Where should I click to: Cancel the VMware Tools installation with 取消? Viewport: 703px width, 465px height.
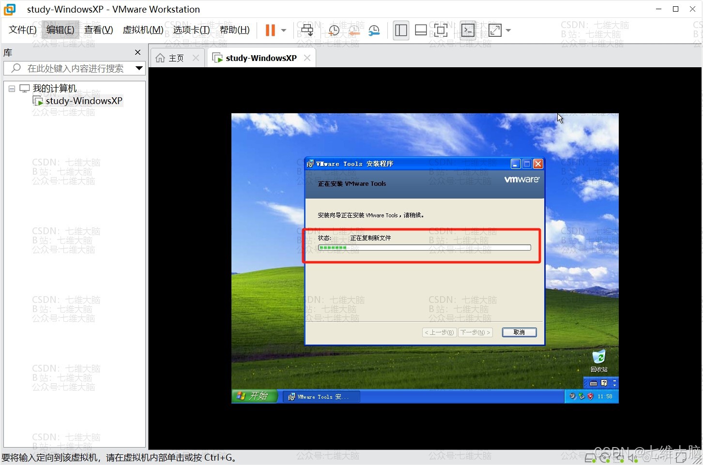519,332
